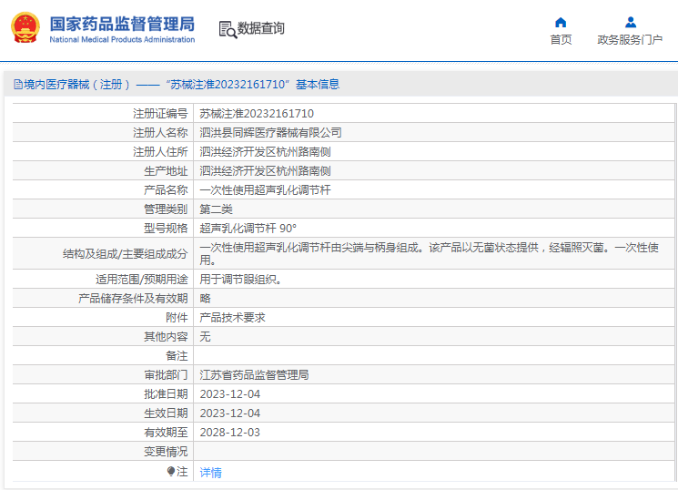The image size is (678, 490).
Task: Click the 型号规格 label
Action: [166, 228]
